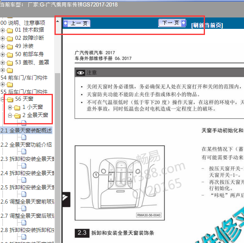The width and height of the screenshot is (244, 243).
Task: Expand the 50 前部车身 tree node
Action: [x=2, y=54]
